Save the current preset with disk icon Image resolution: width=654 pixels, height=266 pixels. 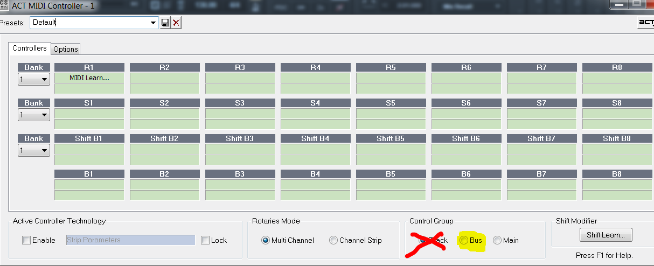(165, 23)
